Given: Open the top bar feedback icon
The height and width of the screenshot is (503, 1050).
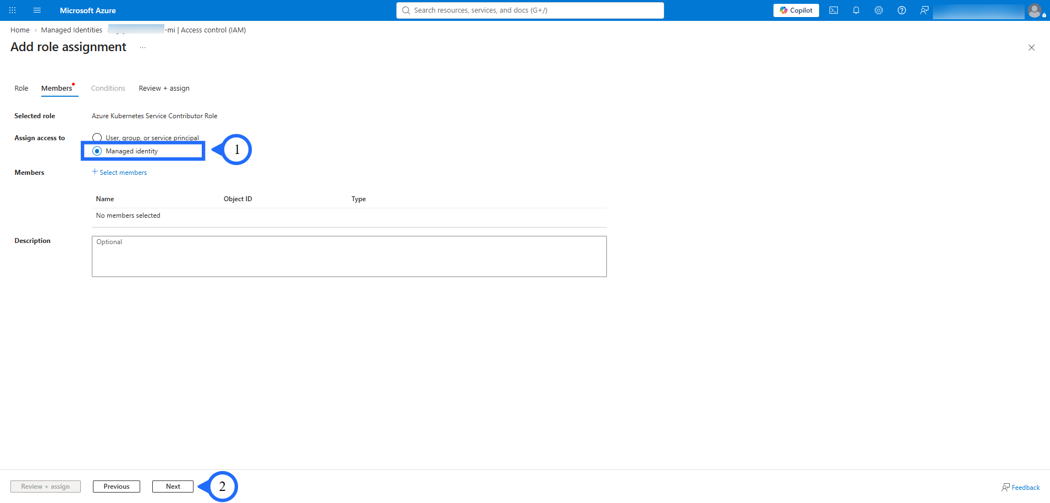Looking at the screenshot, I should 924,10.
